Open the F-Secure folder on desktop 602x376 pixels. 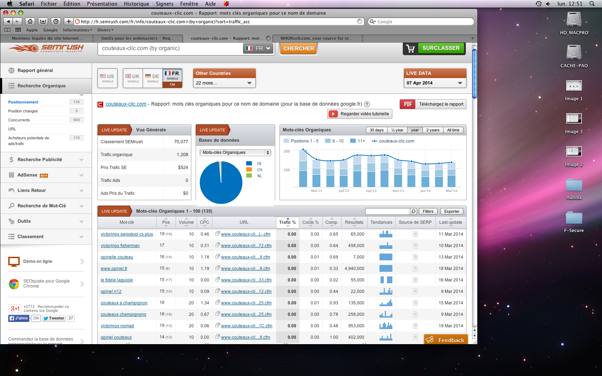574,218
